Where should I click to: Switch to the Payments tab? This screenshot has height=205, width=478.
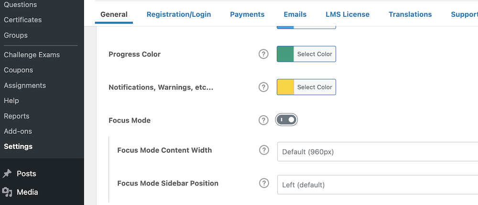point(247,14)
